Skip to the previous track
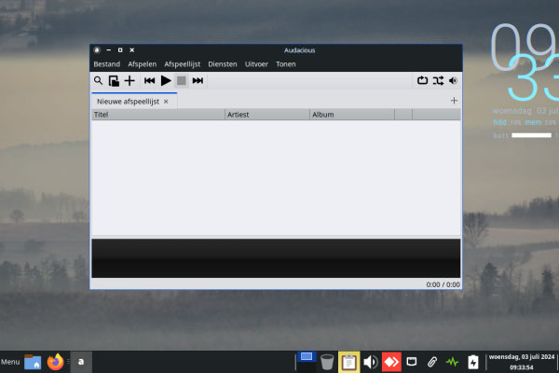Screen dimensions: 559x373 [x=150, y=81]
